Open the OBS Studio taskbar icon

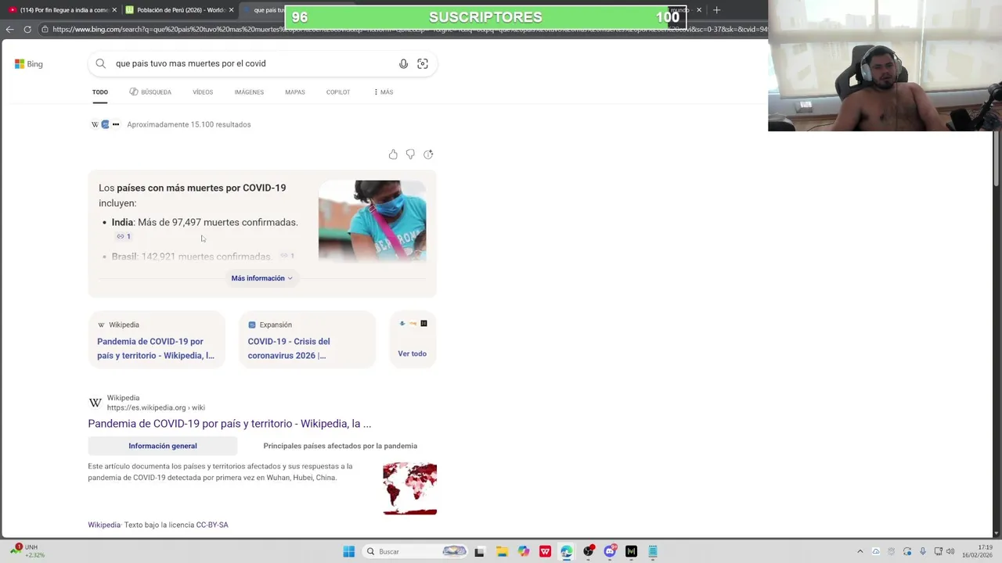pyautogui.click(x=589, y=551)
